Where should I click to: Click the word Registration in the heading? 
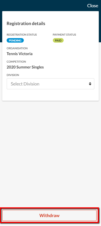pos(15,23)
